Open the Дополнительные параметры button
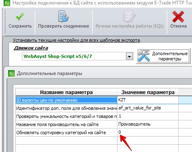Image resolution: width=192 pixels, height=152 pixels. (x=164, y=56)
